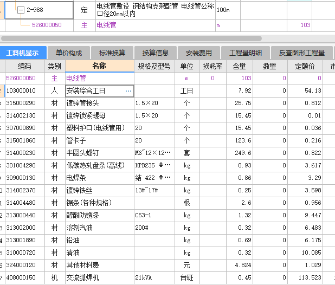Click the 定额价 column header

pyautogui.click(x=305, y=66)
